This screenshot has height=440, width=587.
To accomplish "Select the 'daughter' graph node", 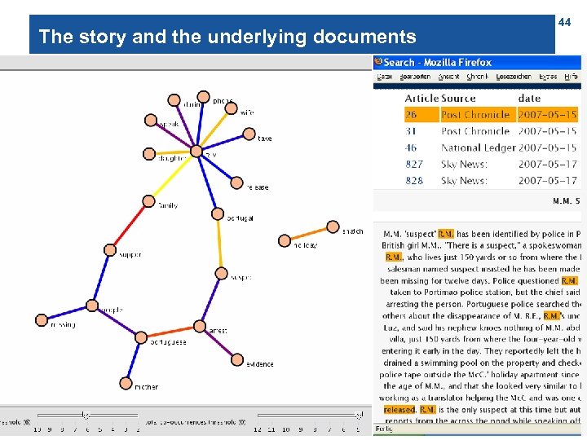I will coord(149,153).
